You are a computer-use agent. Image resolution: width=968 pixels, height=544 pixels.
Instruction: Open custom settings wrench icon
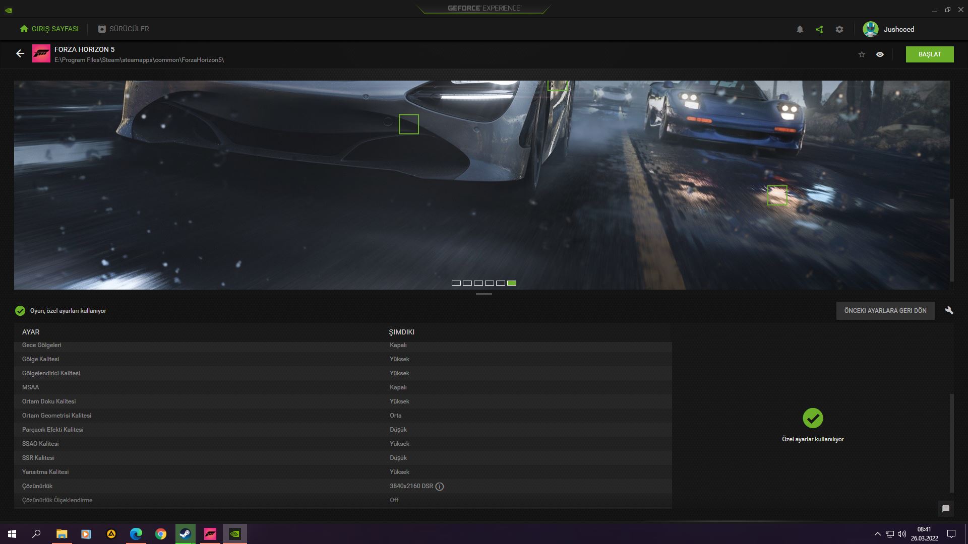[x=949, y=310]
